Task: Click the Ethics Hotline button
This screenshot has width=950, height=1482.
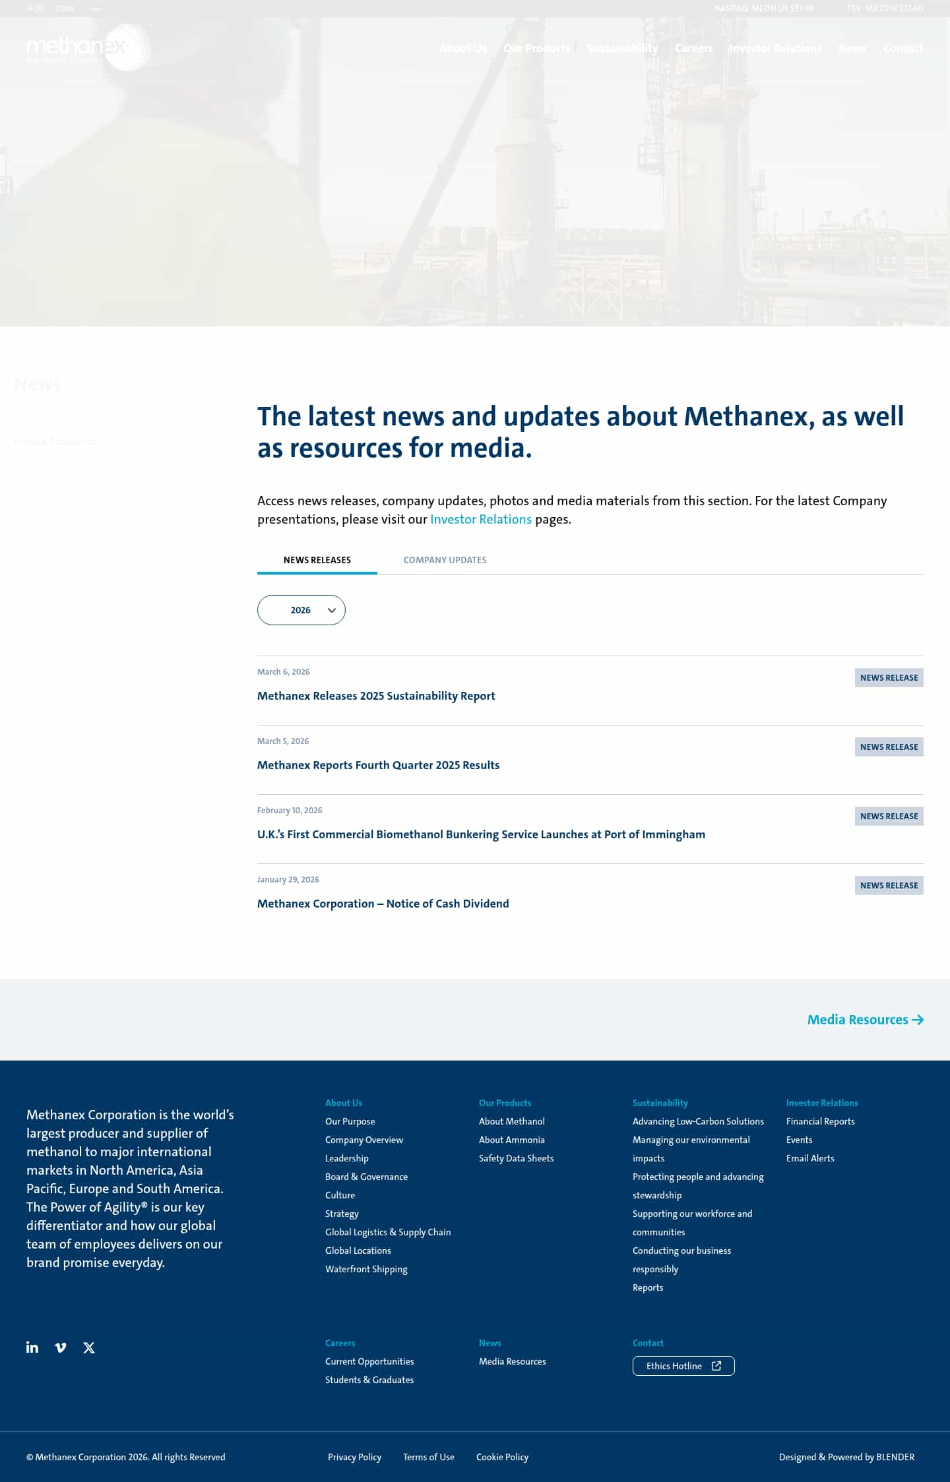Action: tap(683, 1366)
